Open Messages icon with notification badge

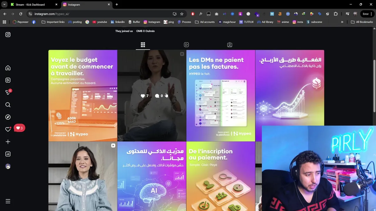[8, 92]
